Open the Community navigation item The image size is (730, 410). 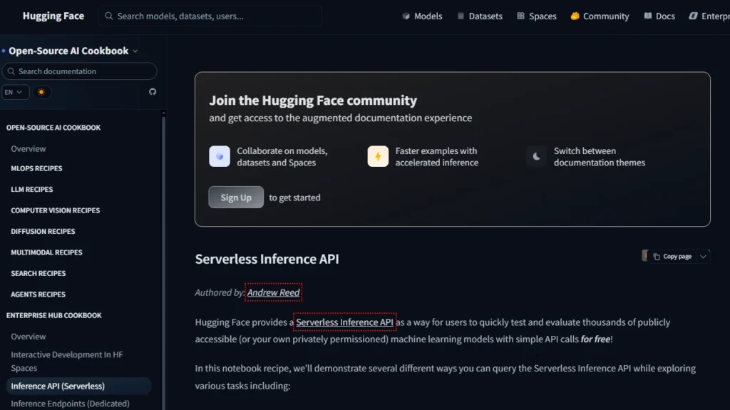coord(600,16)
